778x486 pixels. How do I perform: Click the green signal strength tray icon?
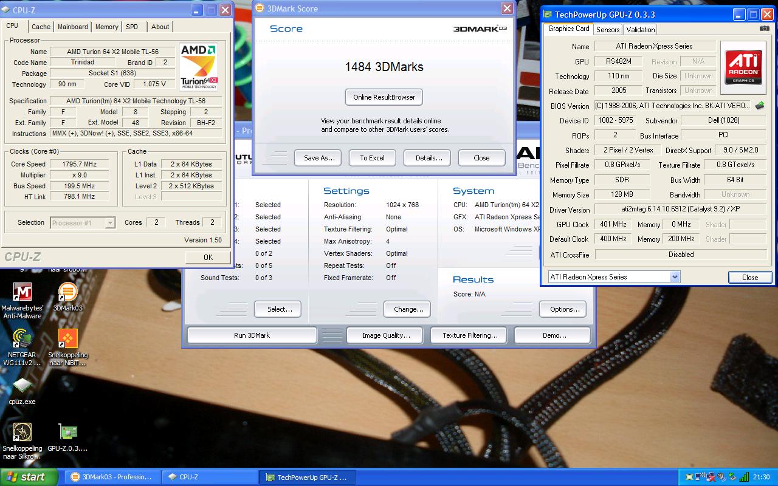(744, 477)
